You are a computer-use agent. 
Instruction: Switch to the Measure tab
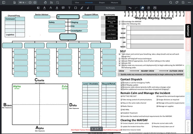[115, 2]
